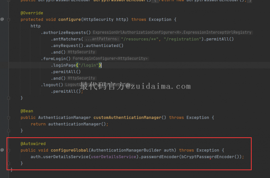Click fold end marker at configure's closing brace
The image size is (270, 178).
8,98
